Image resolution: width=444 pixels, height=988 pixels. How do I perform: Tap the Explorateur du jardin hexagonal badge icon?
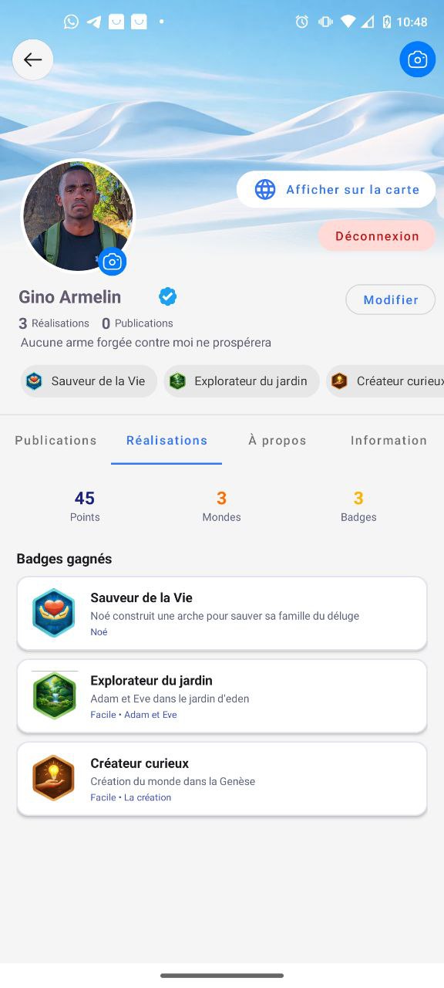pyautogui.click(x=54, y=695)
